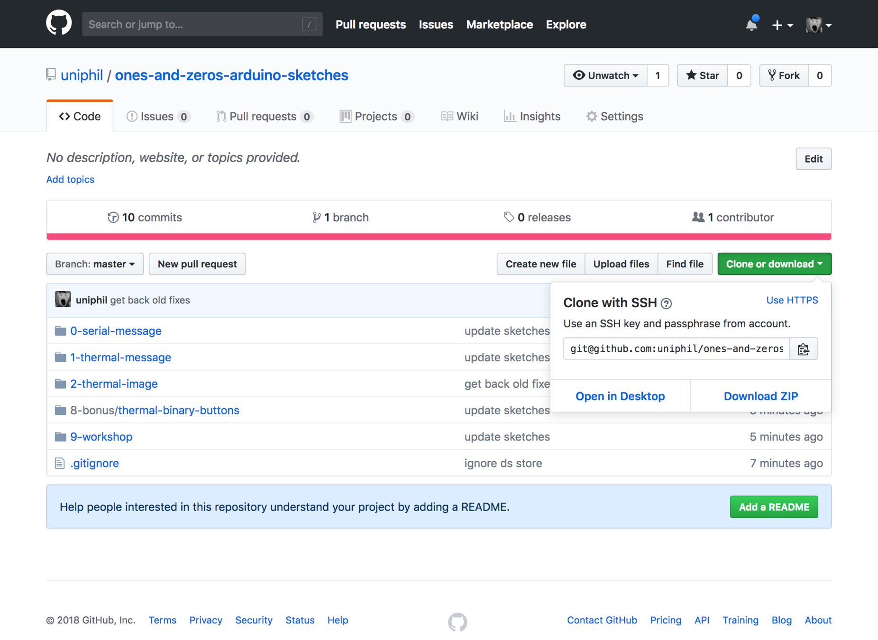The height and width of the screenshot is (640, 878).
Task: Click Create new file
Action: click(x=541, y=264)
